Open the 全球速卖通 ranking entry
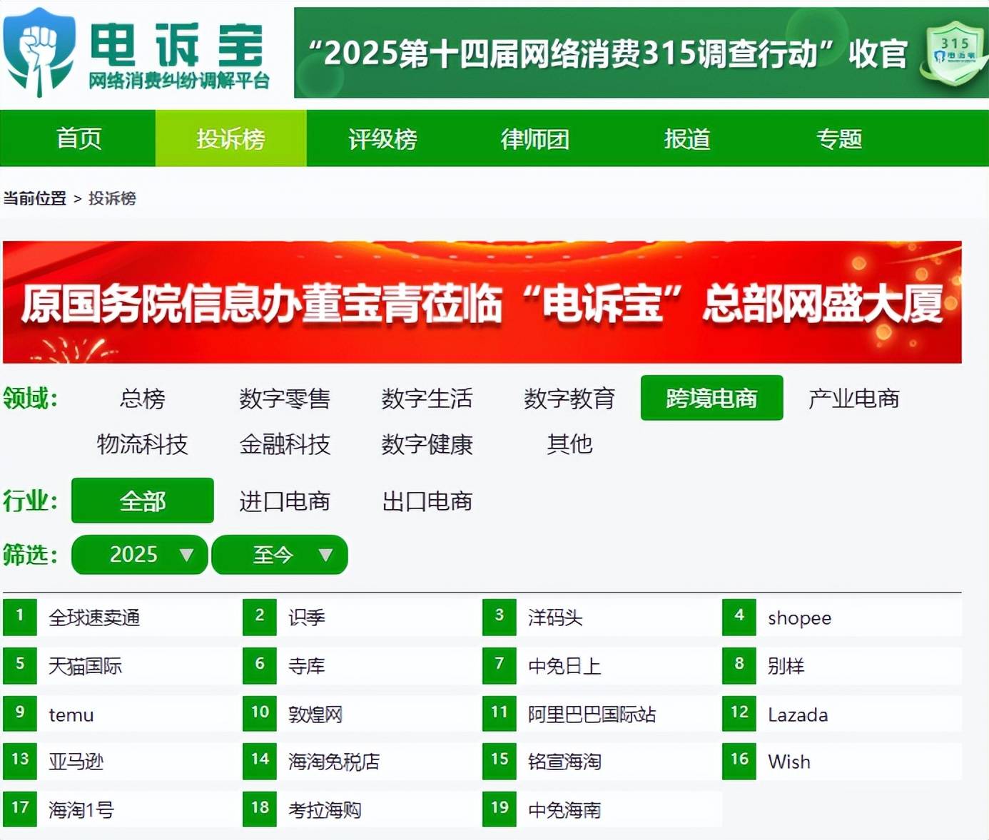Image resolution: width=989 pixels, height=840 pixels. pyautogui.click(x=94, y=618)
